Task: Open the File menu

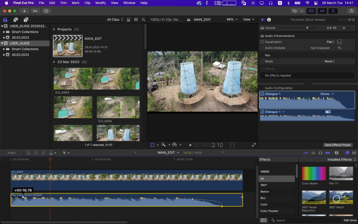Action: point(41,3)
